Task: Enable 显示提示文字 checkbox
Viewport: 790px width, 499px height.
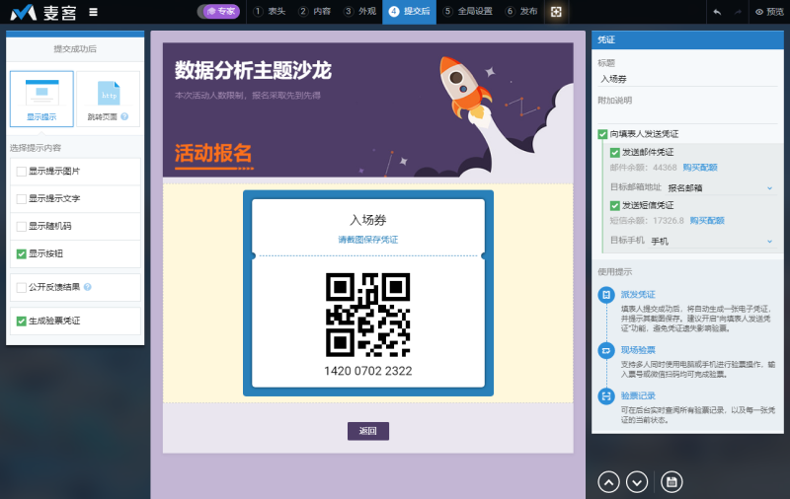Action: pyautogui.click(x=21, y=199)
